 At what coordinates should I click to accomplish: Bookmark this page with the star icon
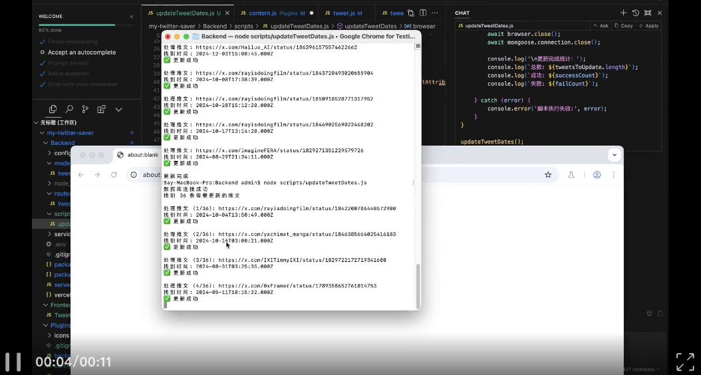[548, 175]
